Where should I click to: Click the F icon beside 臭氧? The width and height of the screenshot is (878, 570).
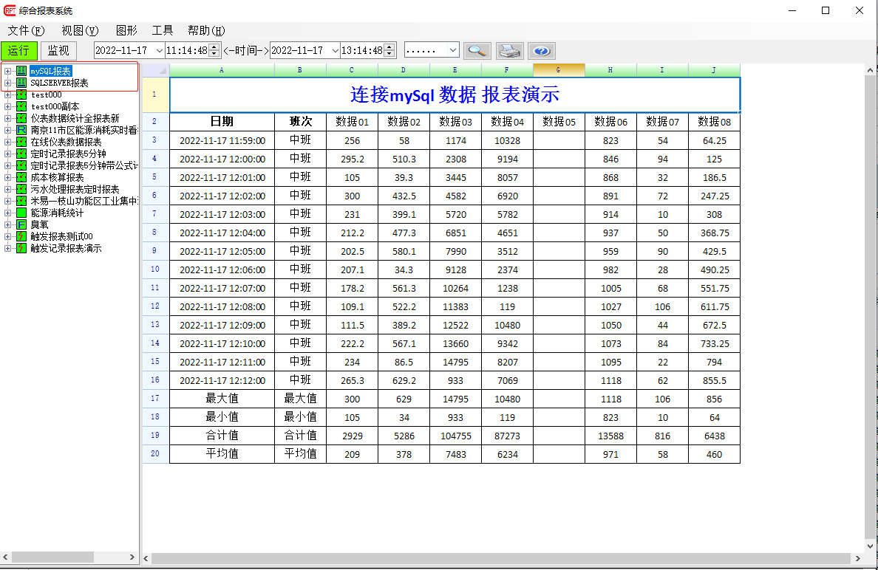(x=21, y=224)
